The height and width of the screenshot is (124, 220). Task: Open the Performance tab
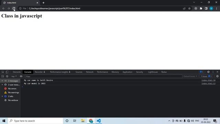coord(102,72)
